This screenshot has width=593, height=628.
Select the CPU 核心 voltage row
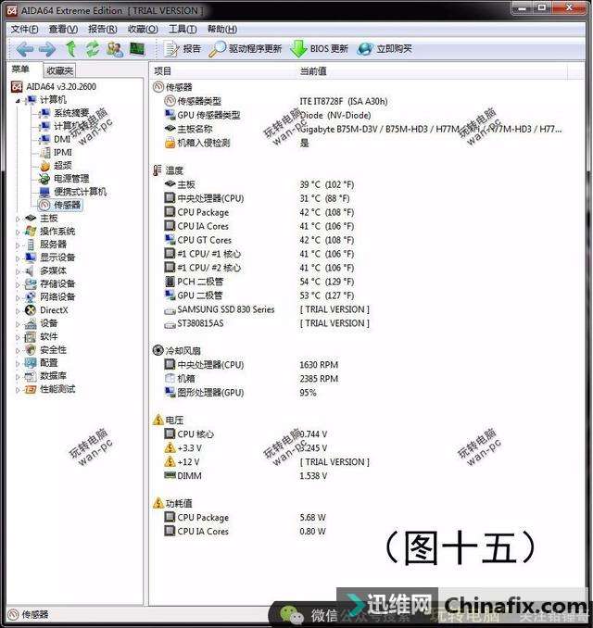point(246,434)
